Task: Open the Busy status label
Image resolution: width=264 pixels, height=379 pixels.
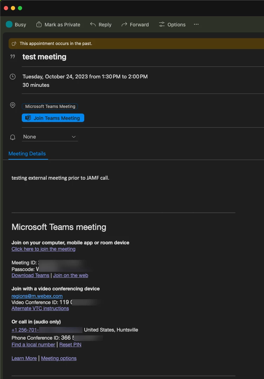Action: (20, 25)
